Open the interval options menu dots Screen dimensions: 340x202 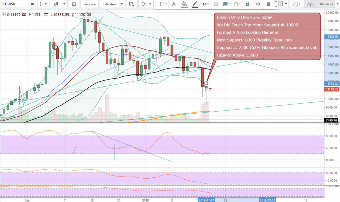pos(40,4)
